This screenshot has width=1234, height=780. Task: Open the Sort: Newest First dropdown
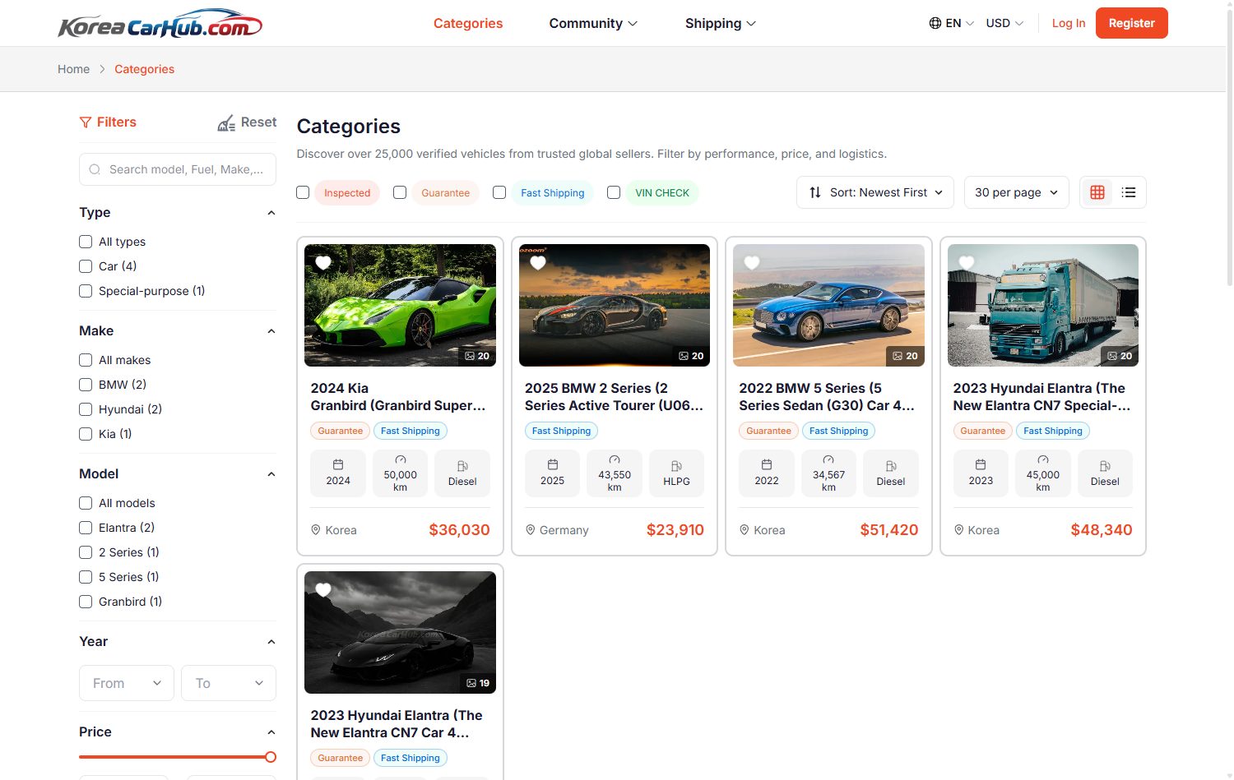click(875, 192)
